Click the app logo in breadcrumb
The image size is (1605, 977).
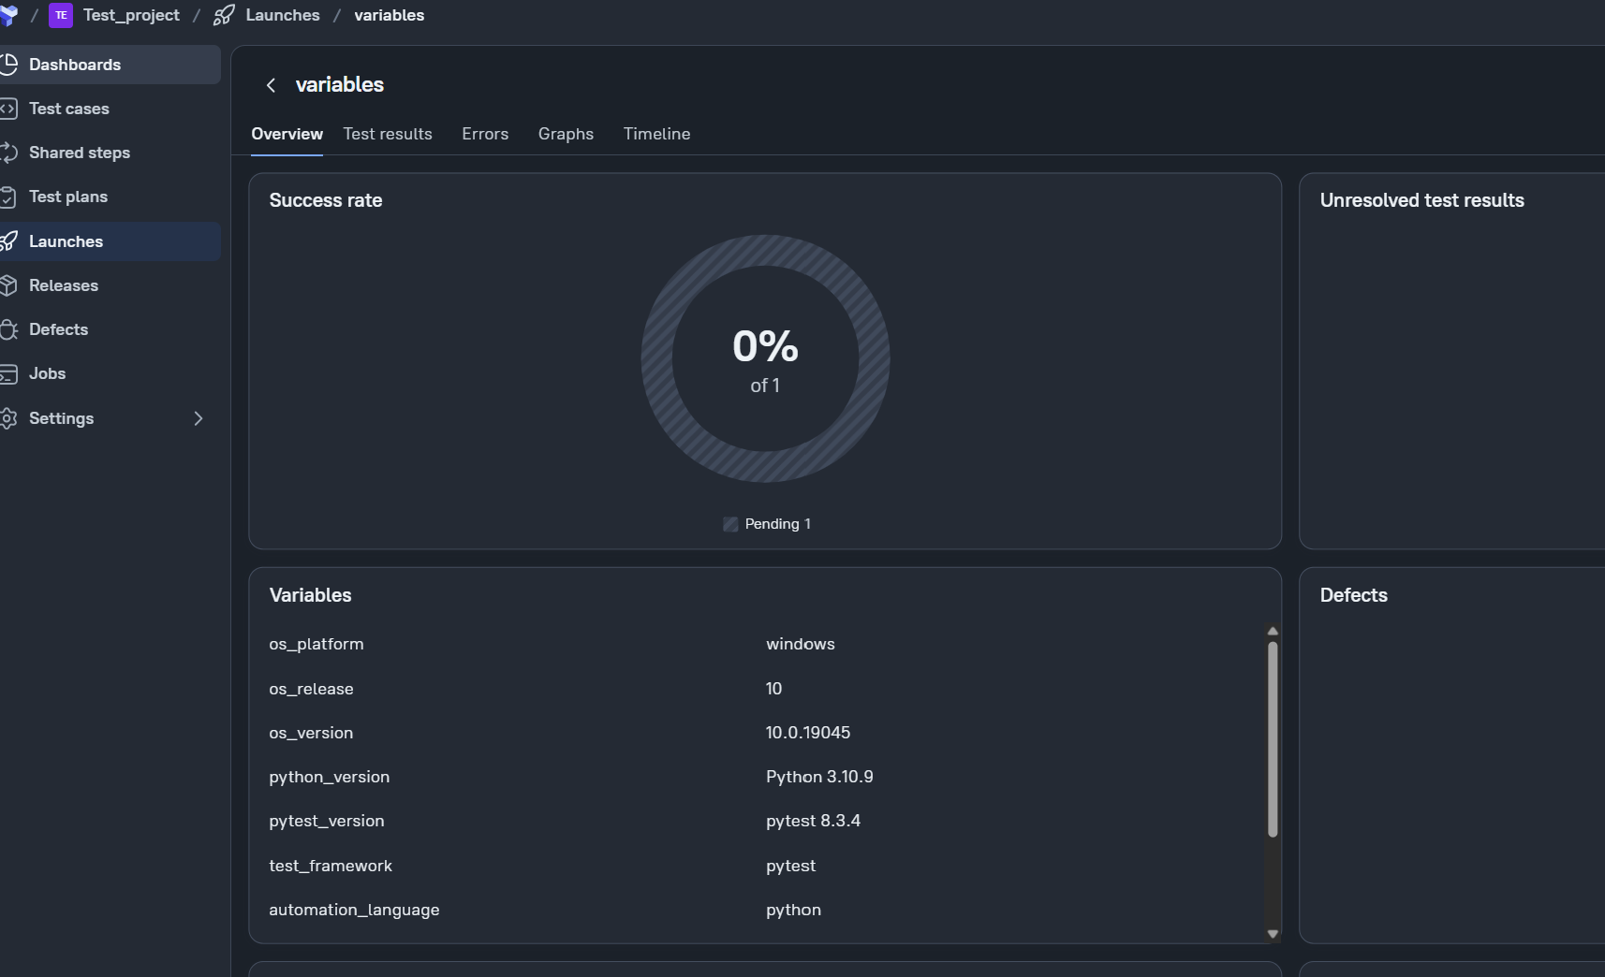(8, 15)
